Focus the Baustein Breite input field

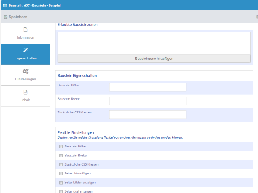point(148,101)
